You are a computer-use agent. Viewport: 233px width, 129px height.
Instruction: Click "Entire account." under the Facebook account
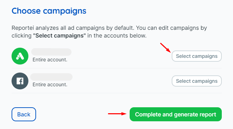(x=50, y=84)
